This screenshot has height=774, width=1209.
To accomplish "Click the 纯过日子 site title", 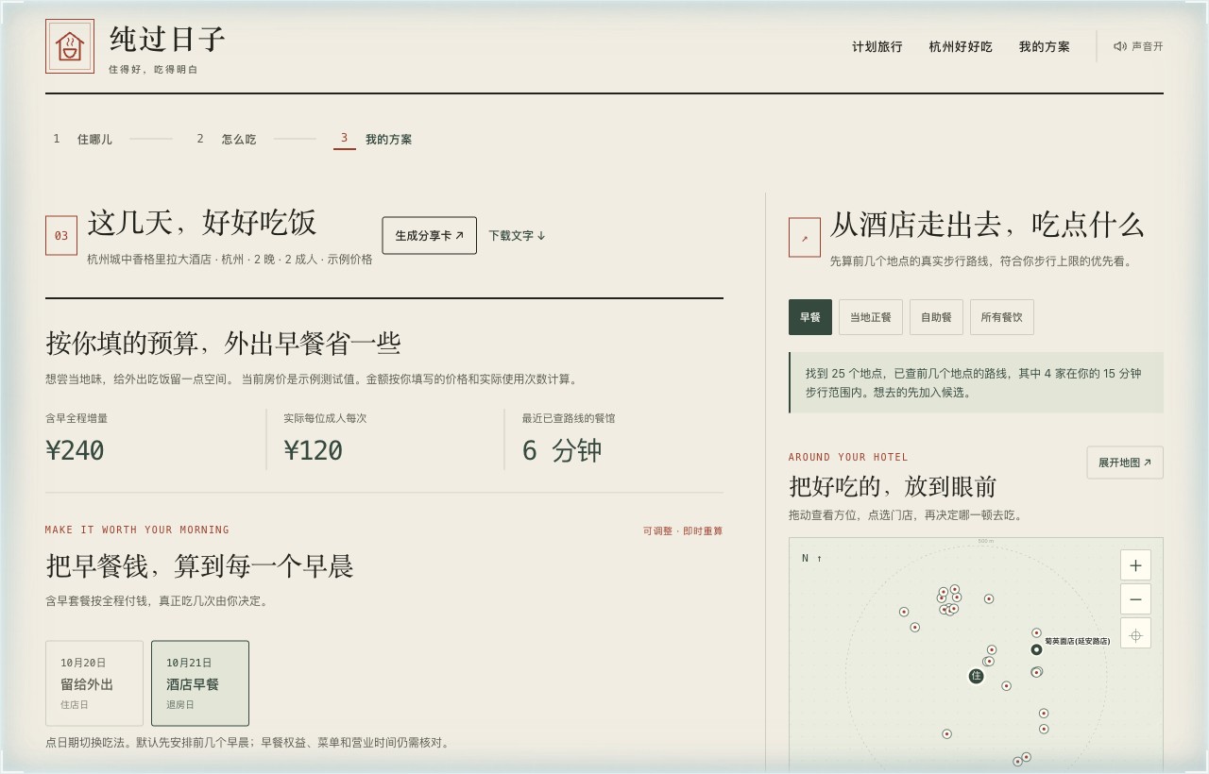I will [167, 39].
